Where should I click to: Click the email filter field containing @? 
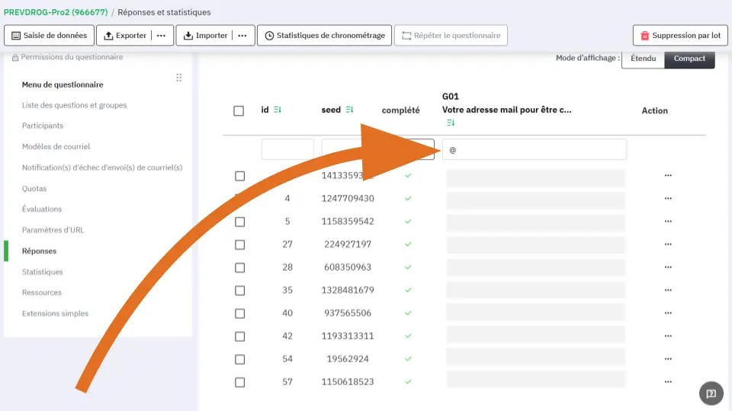(x=534, y=150)
